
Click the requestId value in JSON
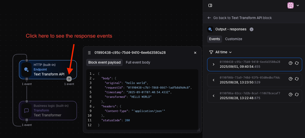point(158,88)
